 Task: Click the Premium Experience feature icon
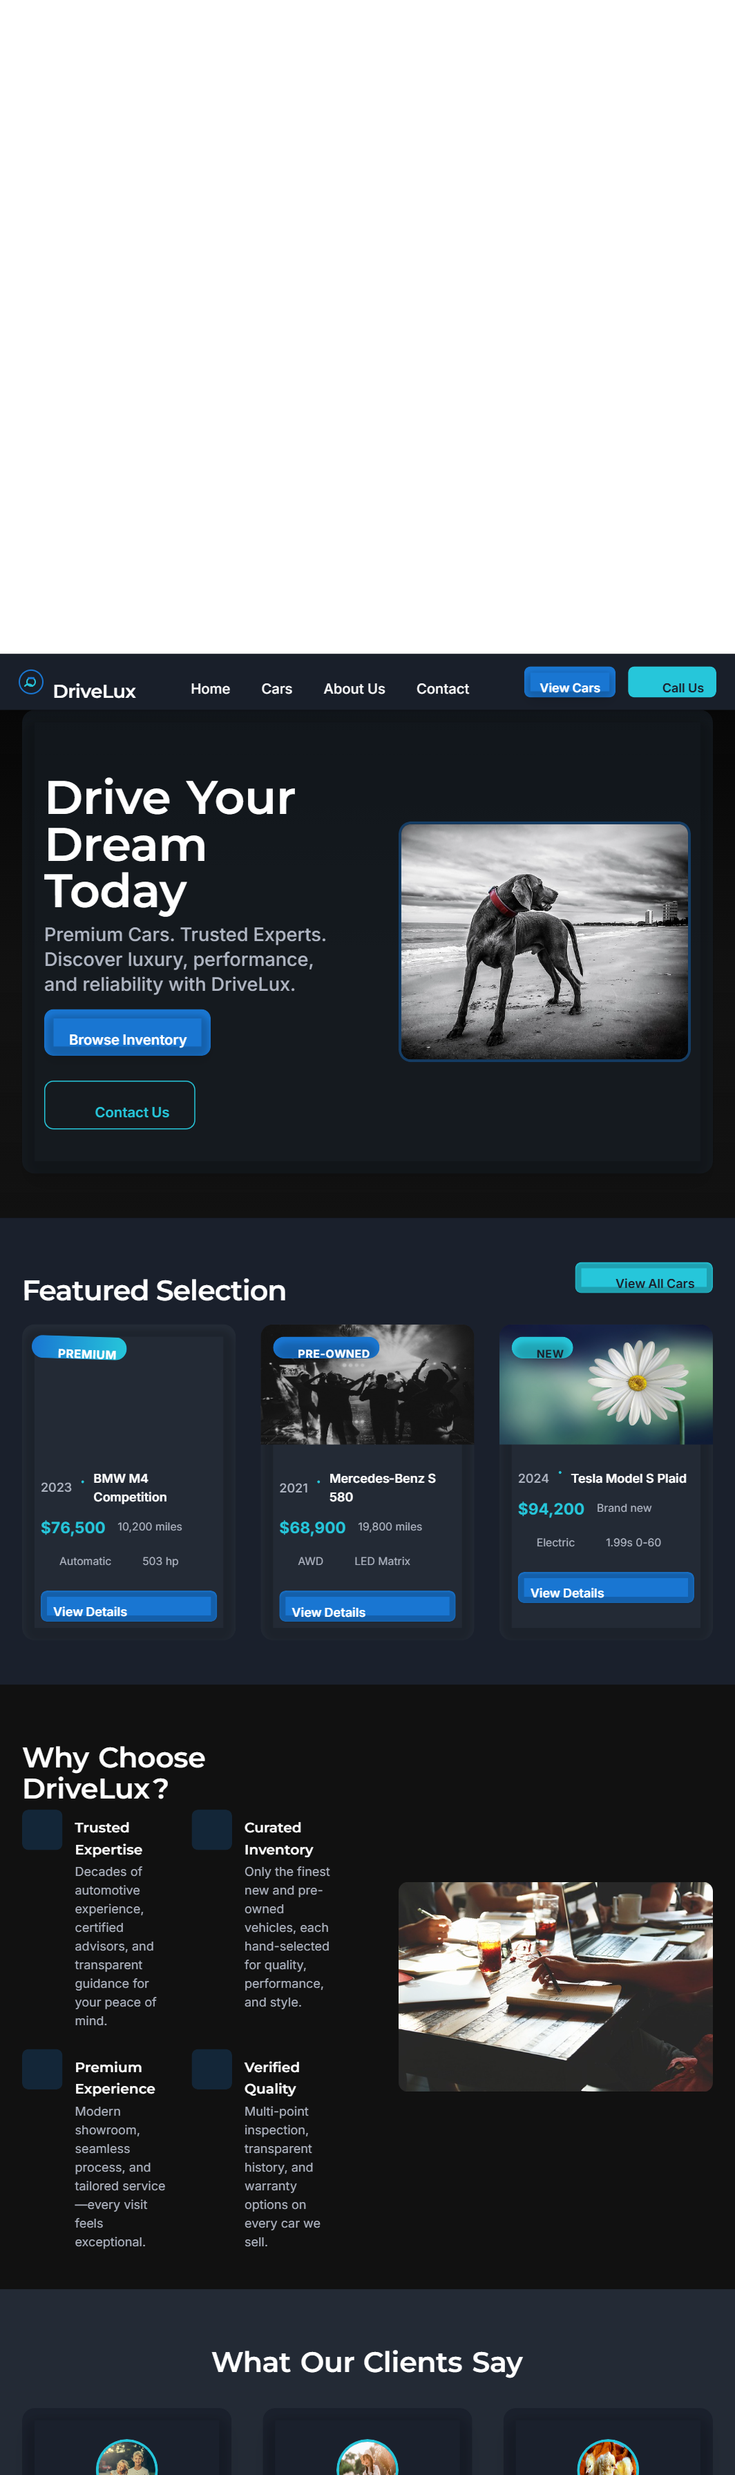pyautogui.click(x=42, y=2069)
